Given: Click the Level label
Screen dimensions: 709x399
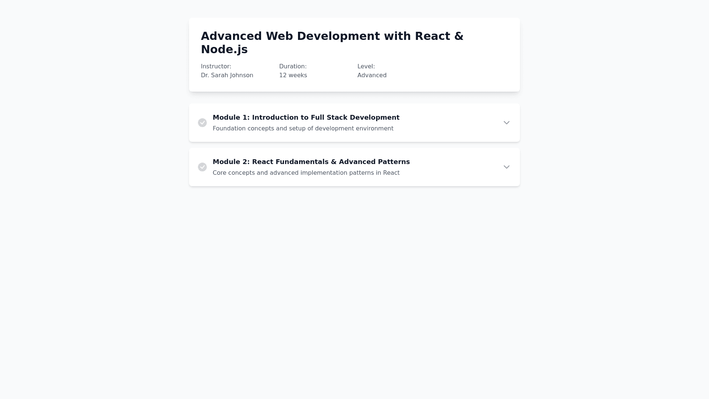Looking at the screenshot, I should tap(366, 66).
